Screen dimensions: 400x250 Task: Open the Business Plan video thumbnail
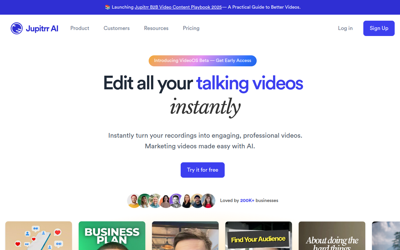pos(112,236)
